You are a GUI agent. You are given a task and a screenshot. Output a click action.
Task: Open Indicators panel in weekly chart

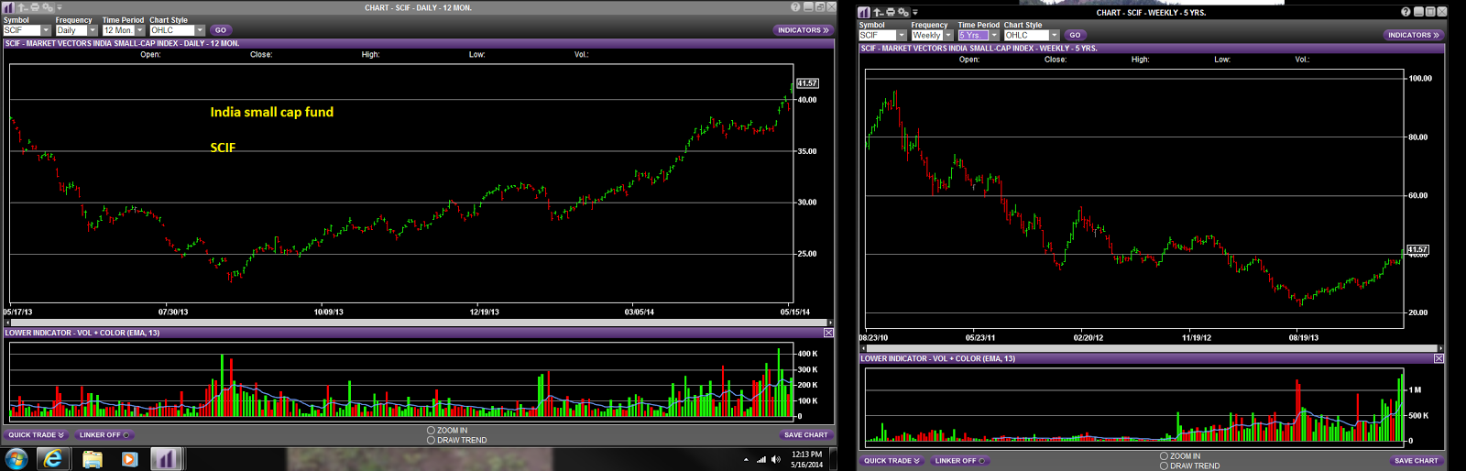[x=1414, y=35]
